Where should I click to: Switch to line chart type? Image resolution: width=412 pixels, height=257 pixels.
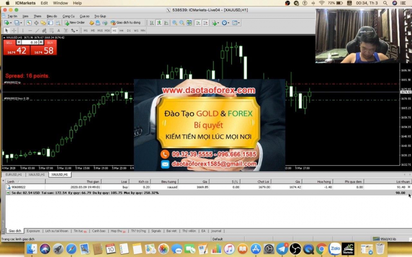[166, 23]
